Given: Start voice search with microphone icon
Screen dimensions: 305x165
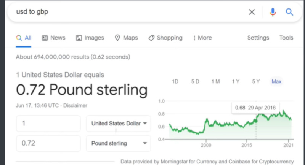Looking at the screenshot, I should [x=273, y=12].
